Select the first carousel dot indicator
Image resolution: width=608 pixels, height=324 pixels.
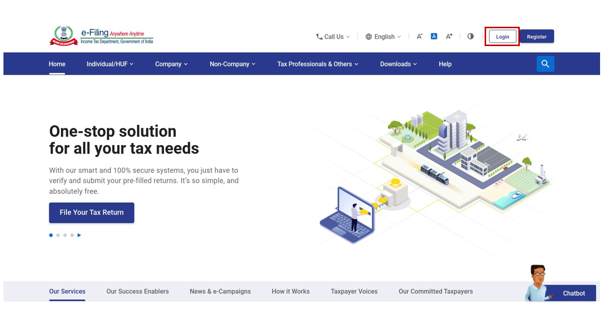(51, 235)
